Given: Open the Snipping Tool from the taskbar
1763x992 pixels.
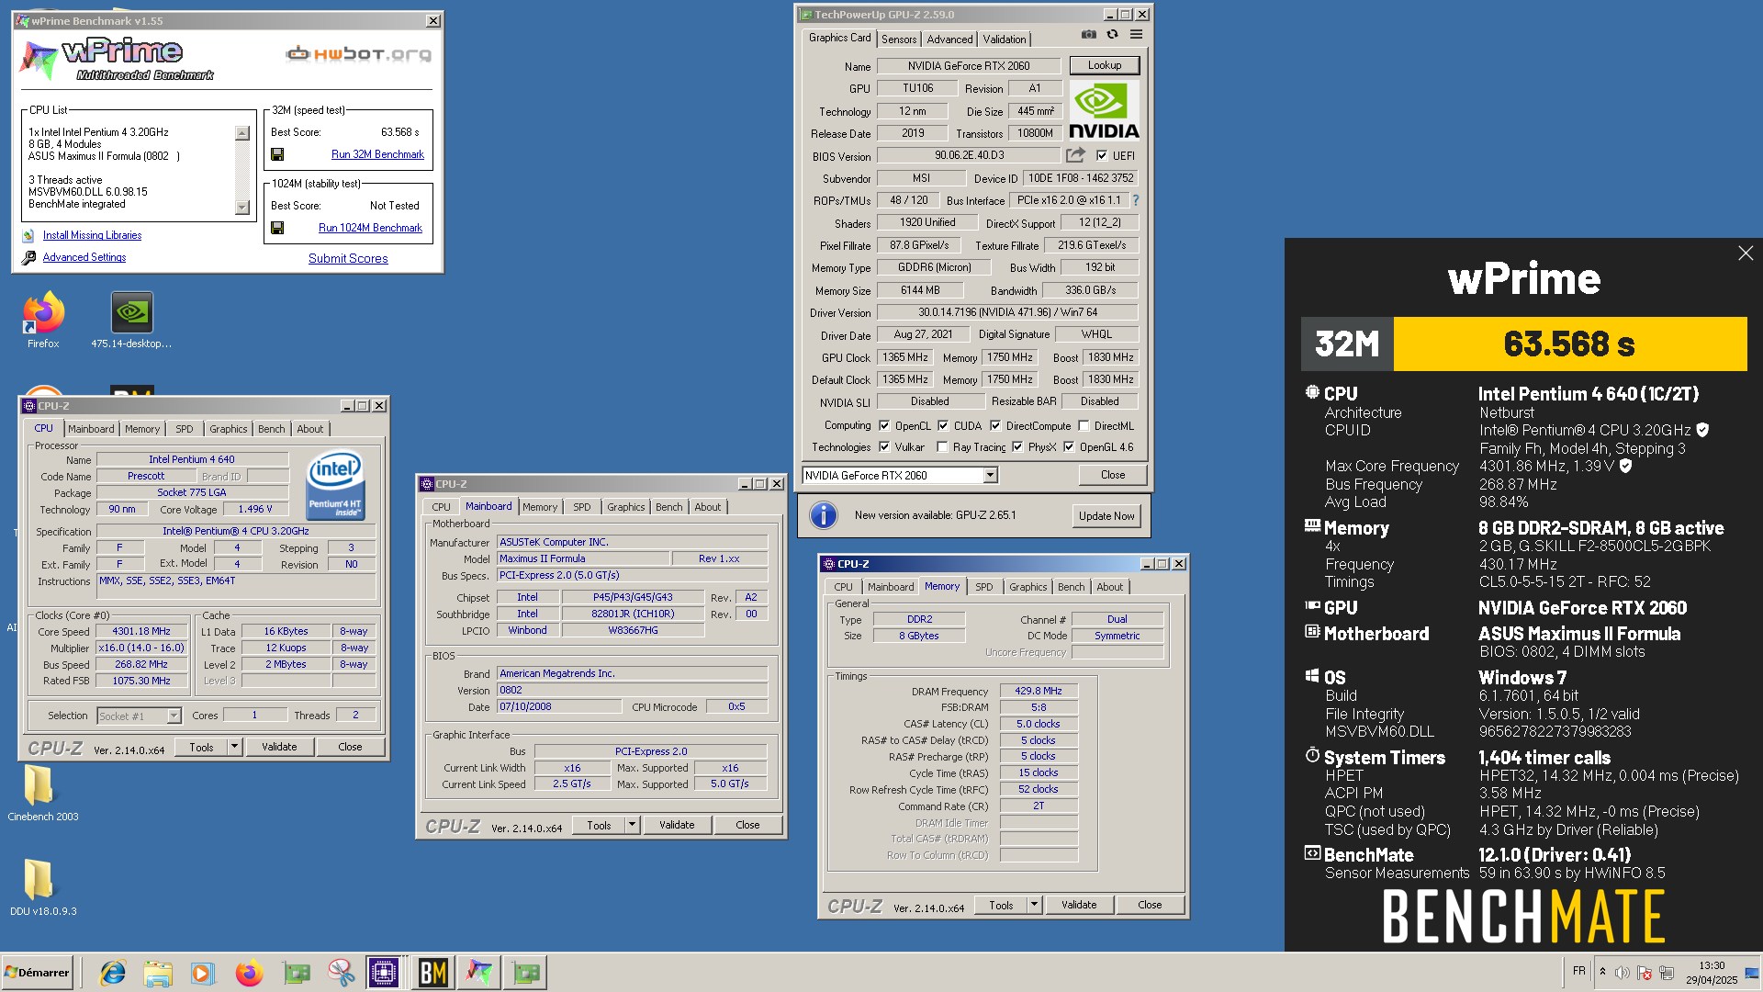Looking at the screenshot, I should [x=341, y=973].
